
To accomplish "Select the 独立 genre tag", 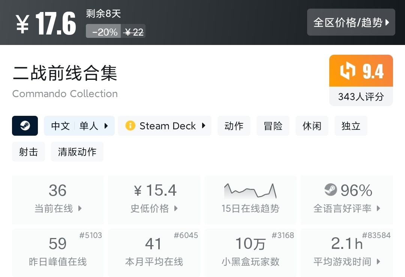I will tap(351, 126).
